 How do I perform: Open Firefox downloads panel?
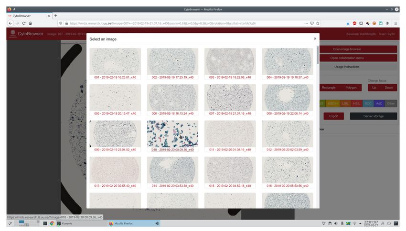(x=348, y=23)
